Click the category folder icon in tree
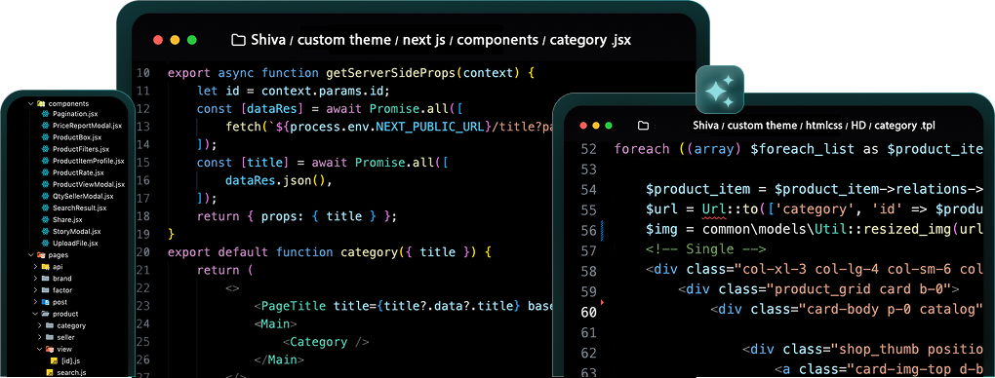The height and width of the screenshot is (378, 995). click(x=50, y=325)
